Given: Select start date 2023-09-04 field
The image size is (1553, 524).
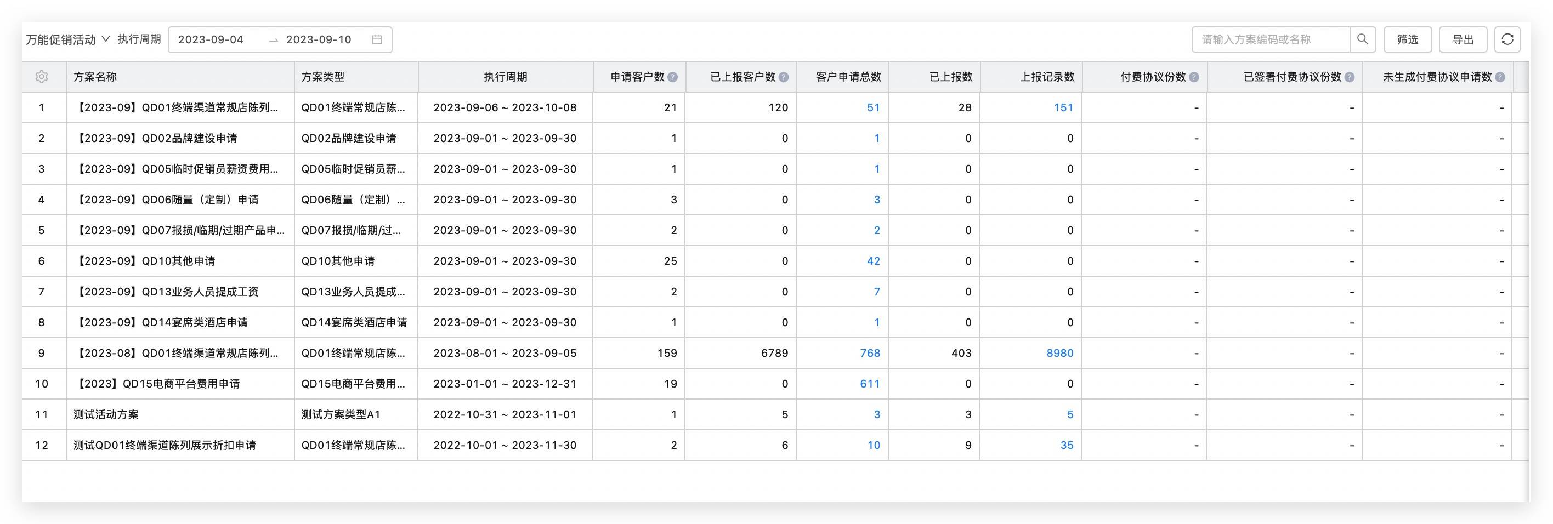Looking at the screenshot, I should coord(211,39).
